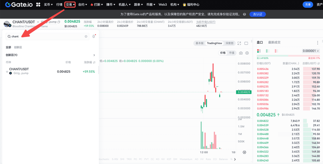This screenshot has width=323, height=164.
Task: Click the chant search input field
Action: point(47,37)
